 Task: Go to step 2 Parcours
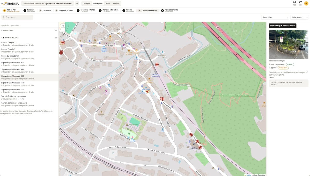pos(29,11)
